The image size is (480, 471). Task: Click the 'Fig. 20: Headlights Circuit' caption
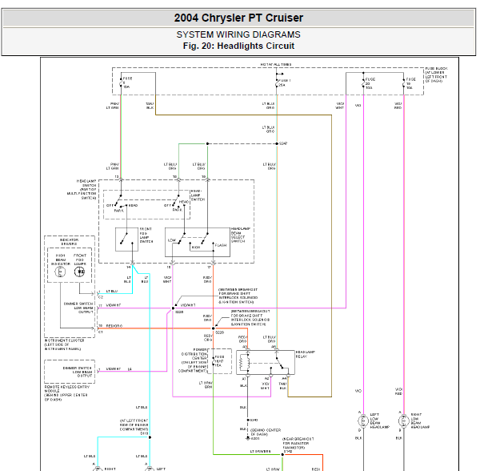point(238,46)
